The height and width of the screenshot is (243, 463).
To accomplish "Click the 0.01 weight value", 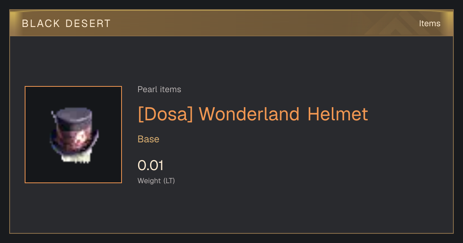I will [x=150, y=165].
